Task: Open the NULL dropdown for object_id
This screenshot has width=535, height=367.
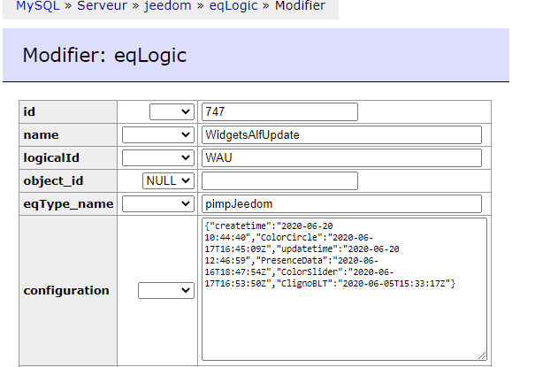Action: [x=169, y=180]
